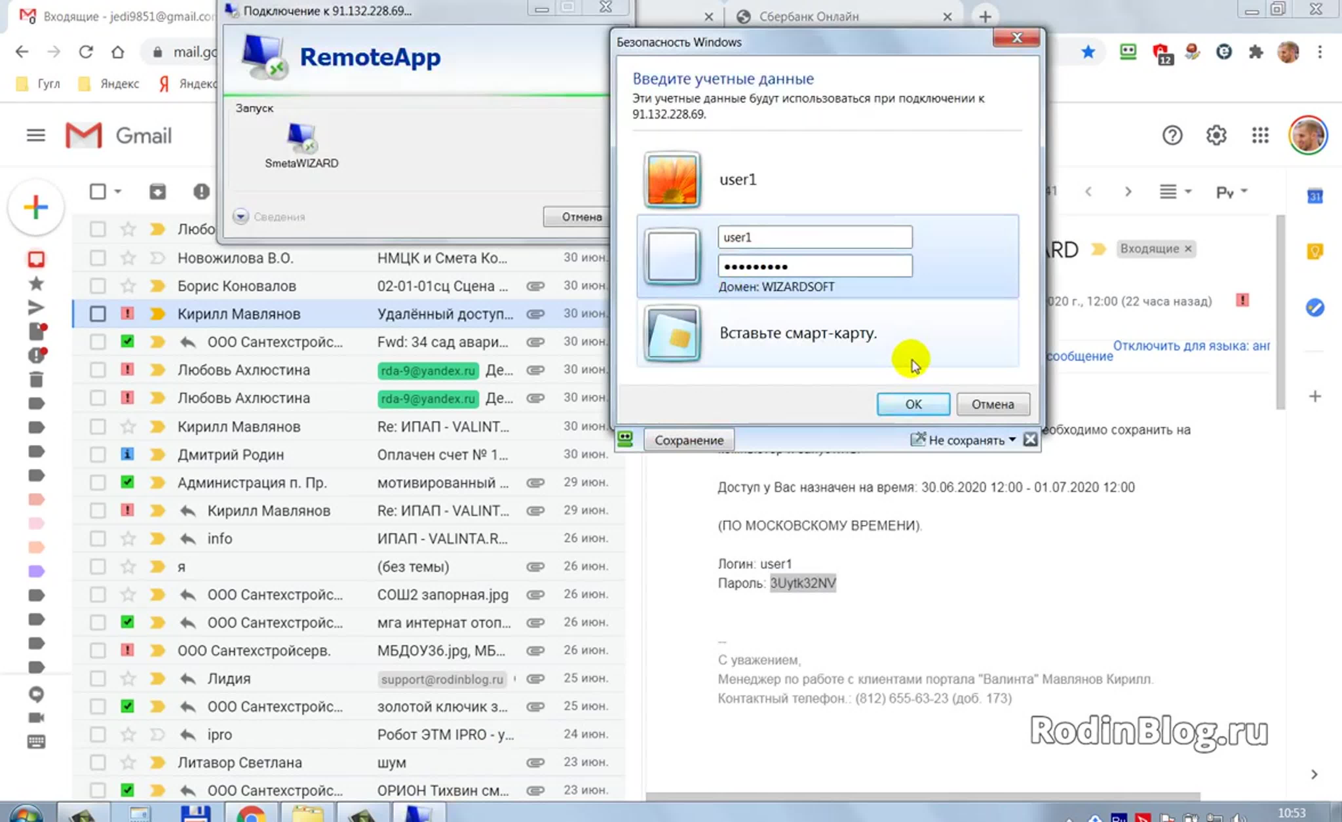This screenshot has width=1342, height=822.
Task: Bookmark page with the blue star icon
Action: click(1088, 52)
